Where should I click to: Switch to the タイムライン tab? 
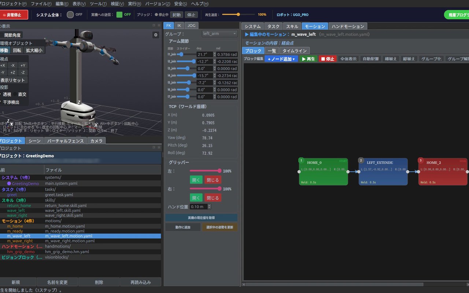[x=295, y=51]
